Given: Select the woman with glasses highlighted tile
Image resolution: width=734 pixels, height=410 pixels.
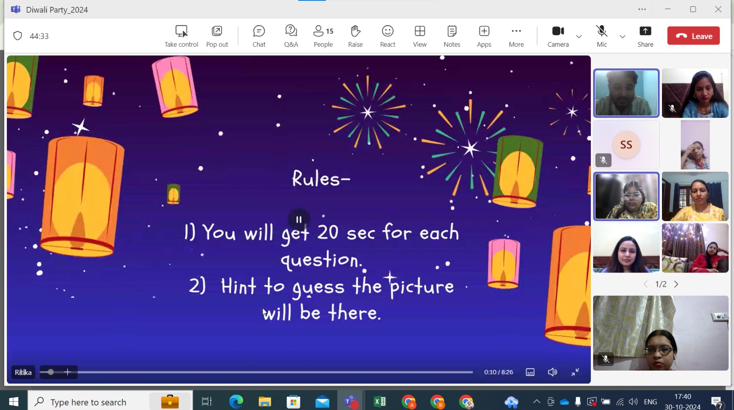Looking at the screenshot, I should tap(626, 196).
